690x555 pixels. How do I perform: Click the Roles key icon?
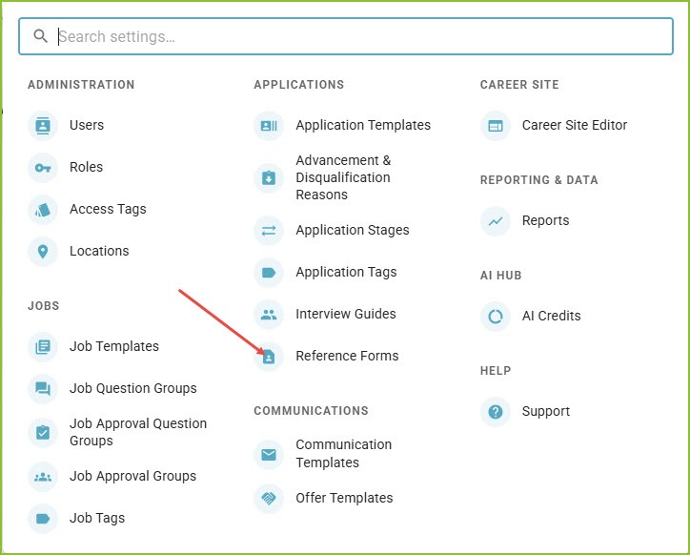(43, 168)
